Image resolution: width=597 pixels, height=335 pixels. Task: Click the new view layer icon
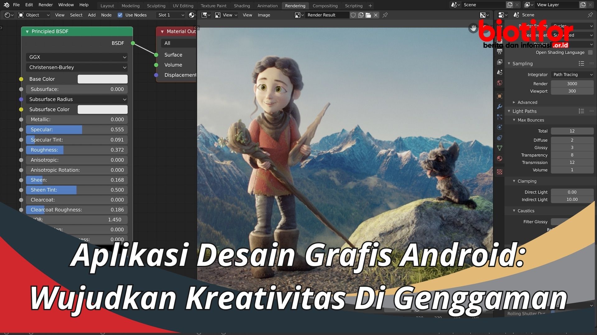pyautogui.click(x=583, y=5)
